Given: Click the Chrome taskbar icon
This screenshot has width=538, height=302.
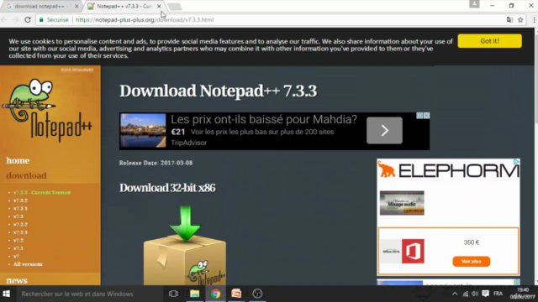Looking at the screenshot, I should tap(215, 294).
